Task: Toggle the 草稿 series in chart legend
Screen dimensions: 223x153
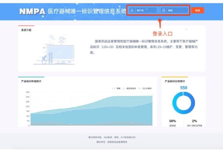Action: pyautogui.click(x=115, y=88)
